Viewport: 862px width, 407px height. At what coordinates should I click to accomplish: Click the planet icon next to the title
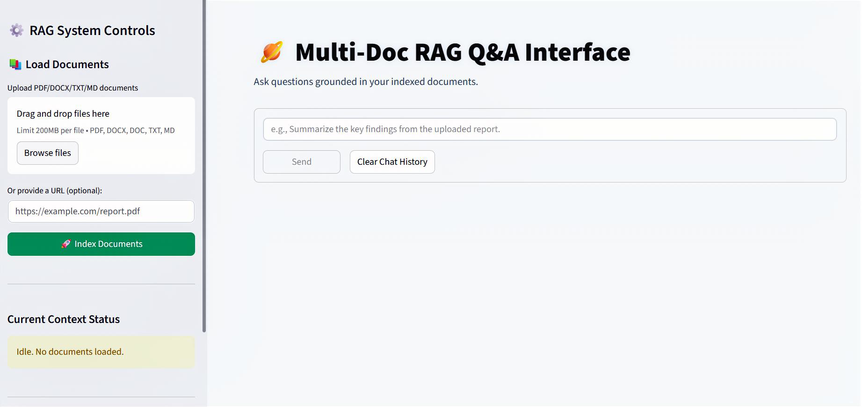click(272, 52)
